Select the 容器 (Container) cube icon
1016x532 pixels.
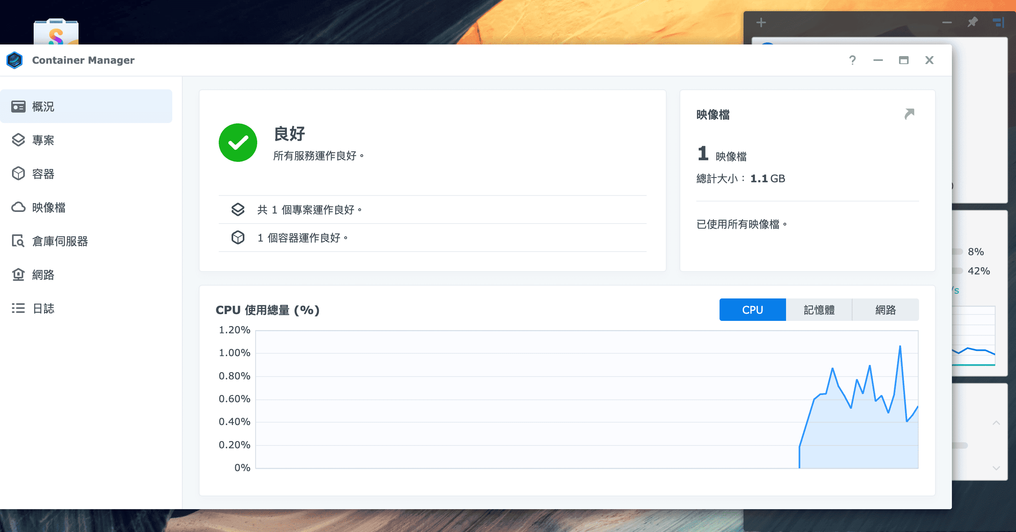pyautogui.click(x=18, y=173)
